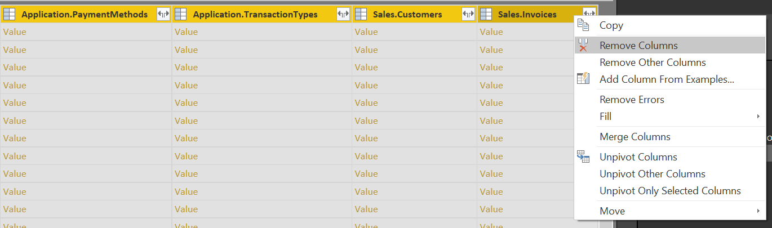Click the Remove Columns red X icon
772x228 pixels.
(x=583, y=46)
